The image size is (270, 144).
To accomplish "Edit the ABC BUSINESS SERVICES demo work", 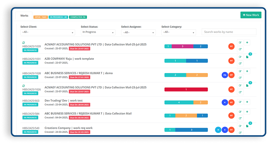I will coord(240,71).
